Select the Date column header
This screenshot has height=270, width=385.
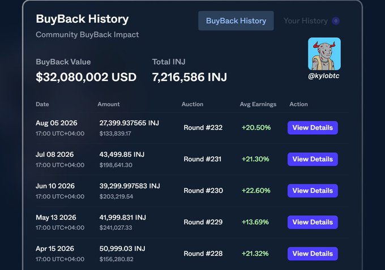coord(42,104)
